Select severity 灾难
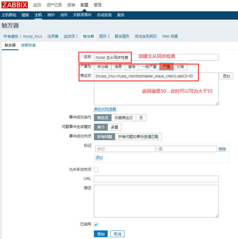Screen dimensions: 238x239 (180, 67)
